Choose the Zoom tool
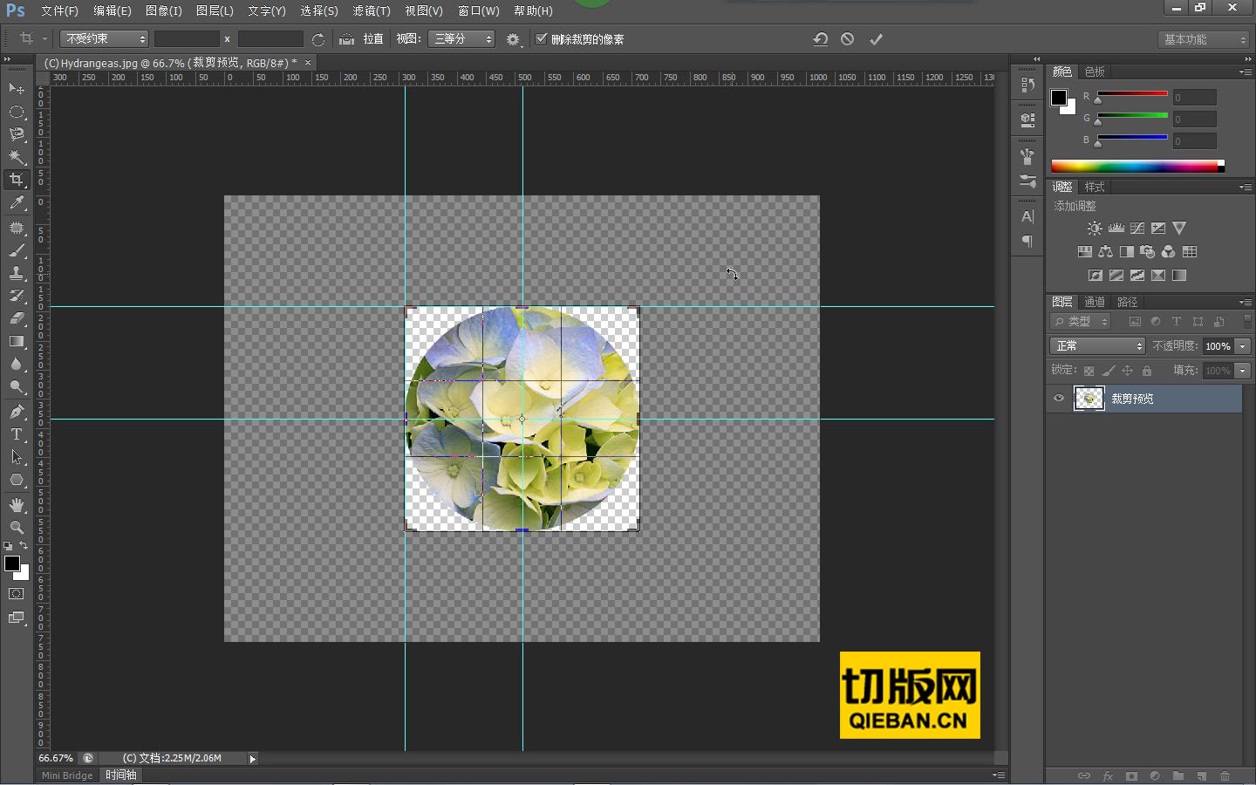This screenshot has height=785, width=1256. pos(17,528)
